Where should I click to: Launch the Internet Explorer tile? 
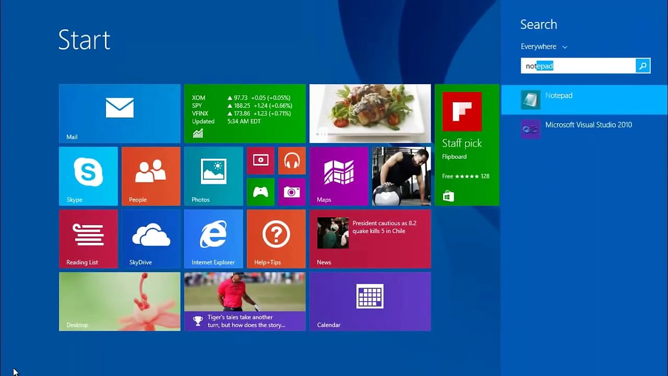point(213,239)
